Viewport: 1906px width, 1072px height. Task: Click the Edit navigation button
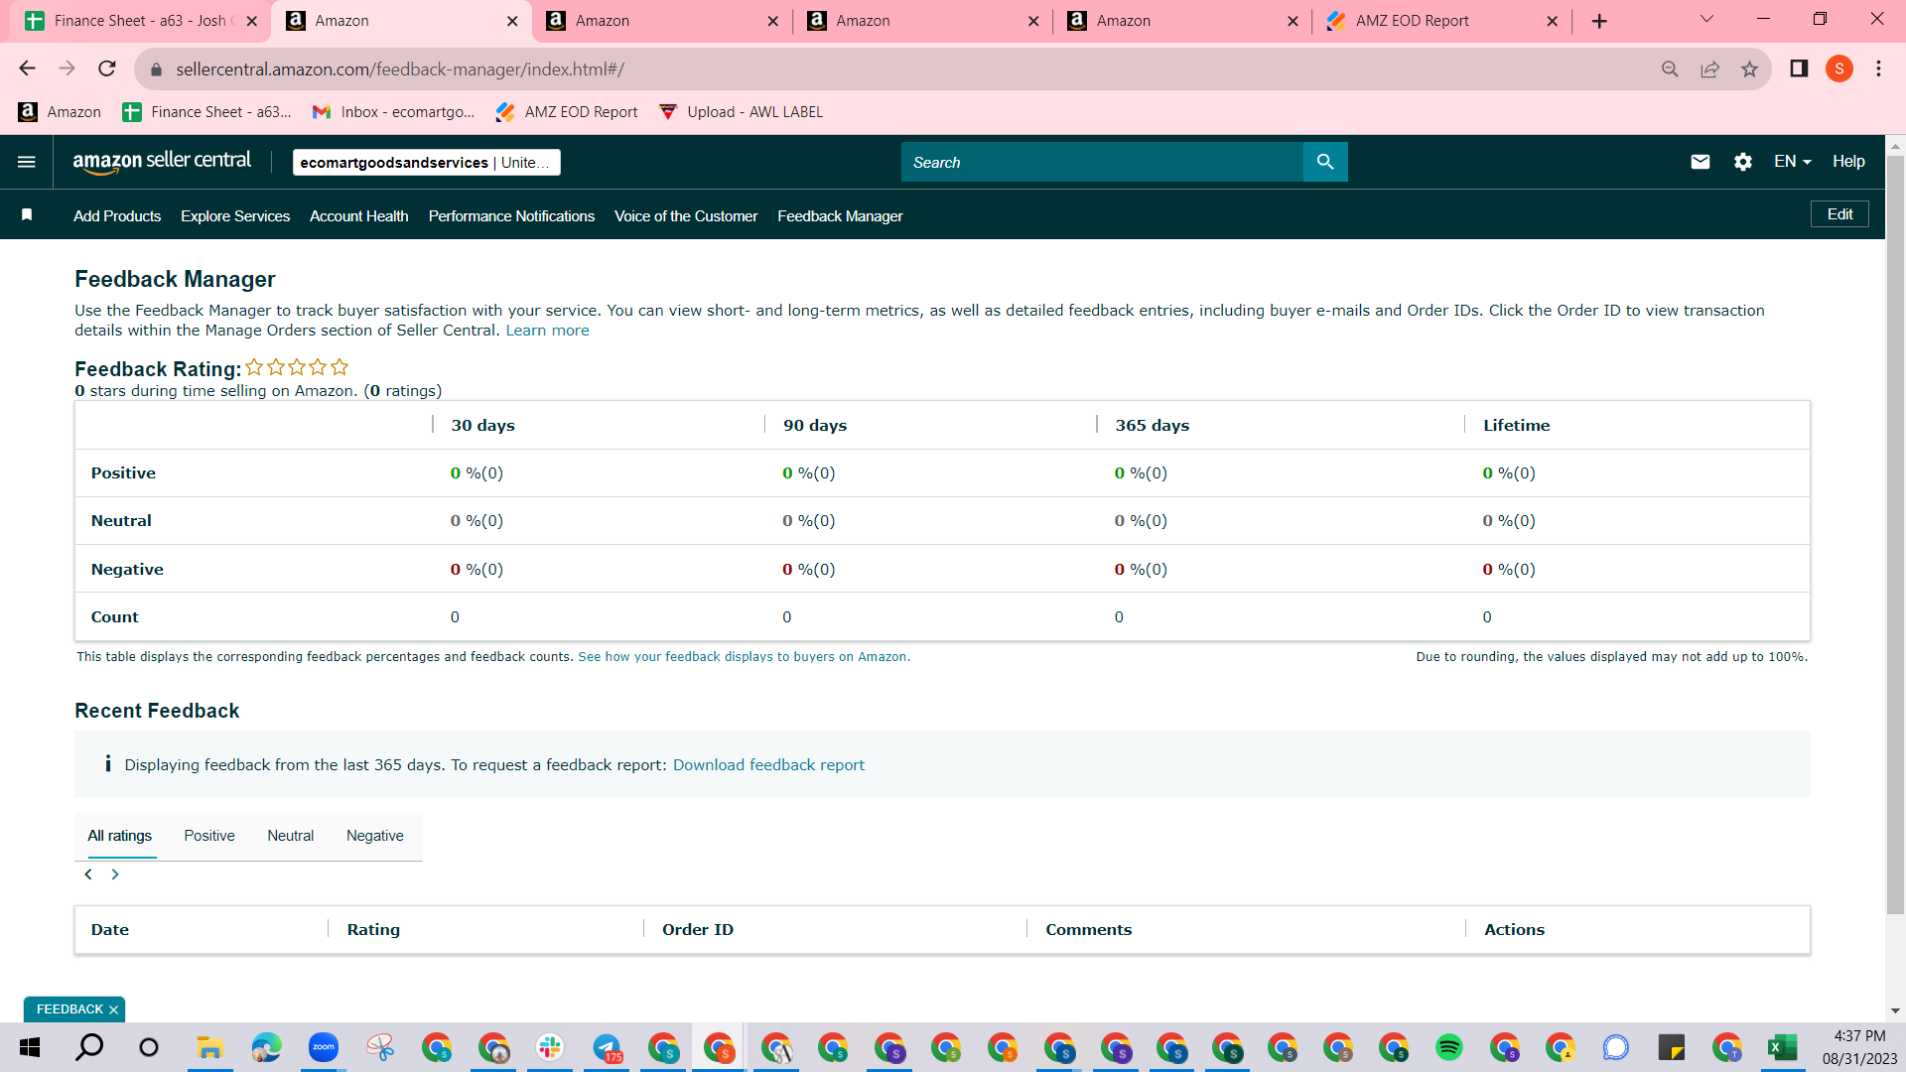1839,214
